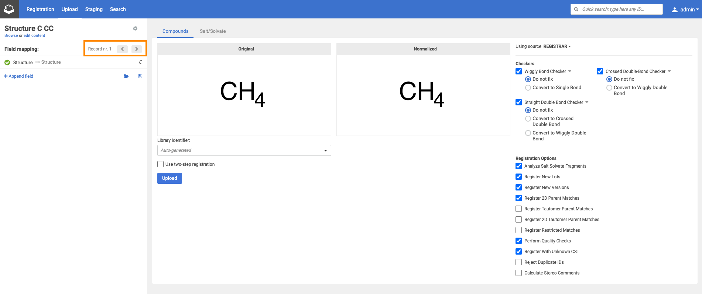Image resolution: width=702 pixels, height=294 pixels.
Task: Uncheck Perform Quality Checks
Action: [519, 241]
